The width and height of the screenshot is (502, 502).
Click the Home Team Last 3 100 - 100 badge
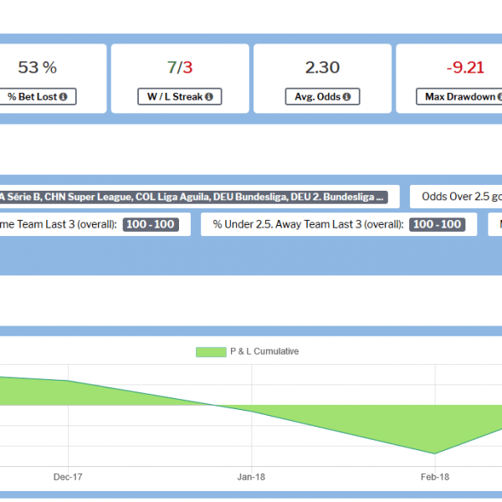coord(151,224)
